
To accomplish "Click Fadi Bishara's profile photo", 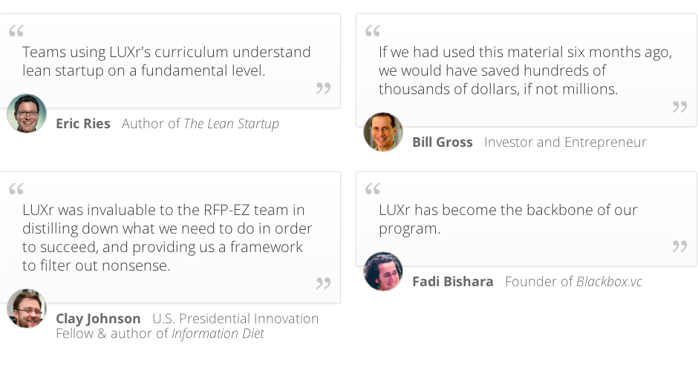I will click(383, 271).
